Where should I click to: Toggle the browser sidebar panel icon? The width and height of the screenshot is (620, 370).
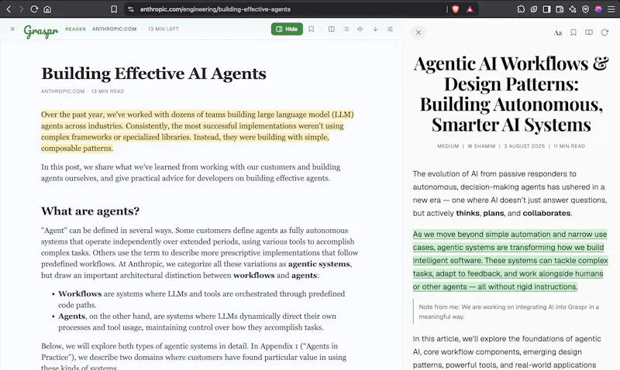(x=546, y=9)
